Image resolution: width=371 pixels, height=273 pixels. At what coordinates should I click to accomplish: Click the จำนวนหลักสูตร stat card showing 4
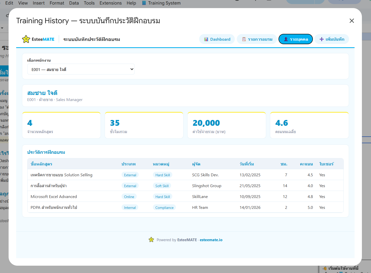point(61,125)
